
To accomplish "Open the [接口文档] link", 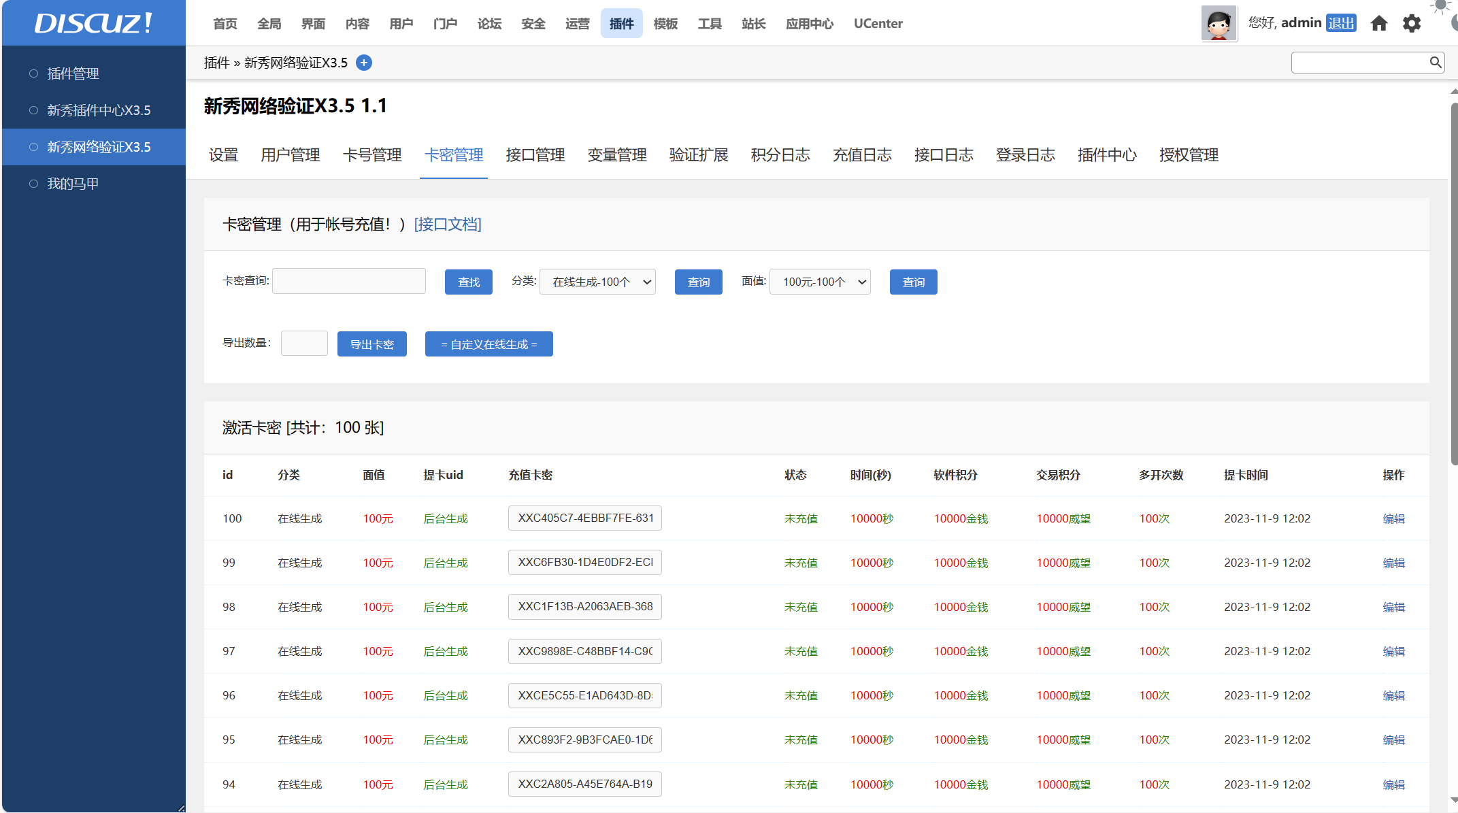I will click(x=448, y=225).
